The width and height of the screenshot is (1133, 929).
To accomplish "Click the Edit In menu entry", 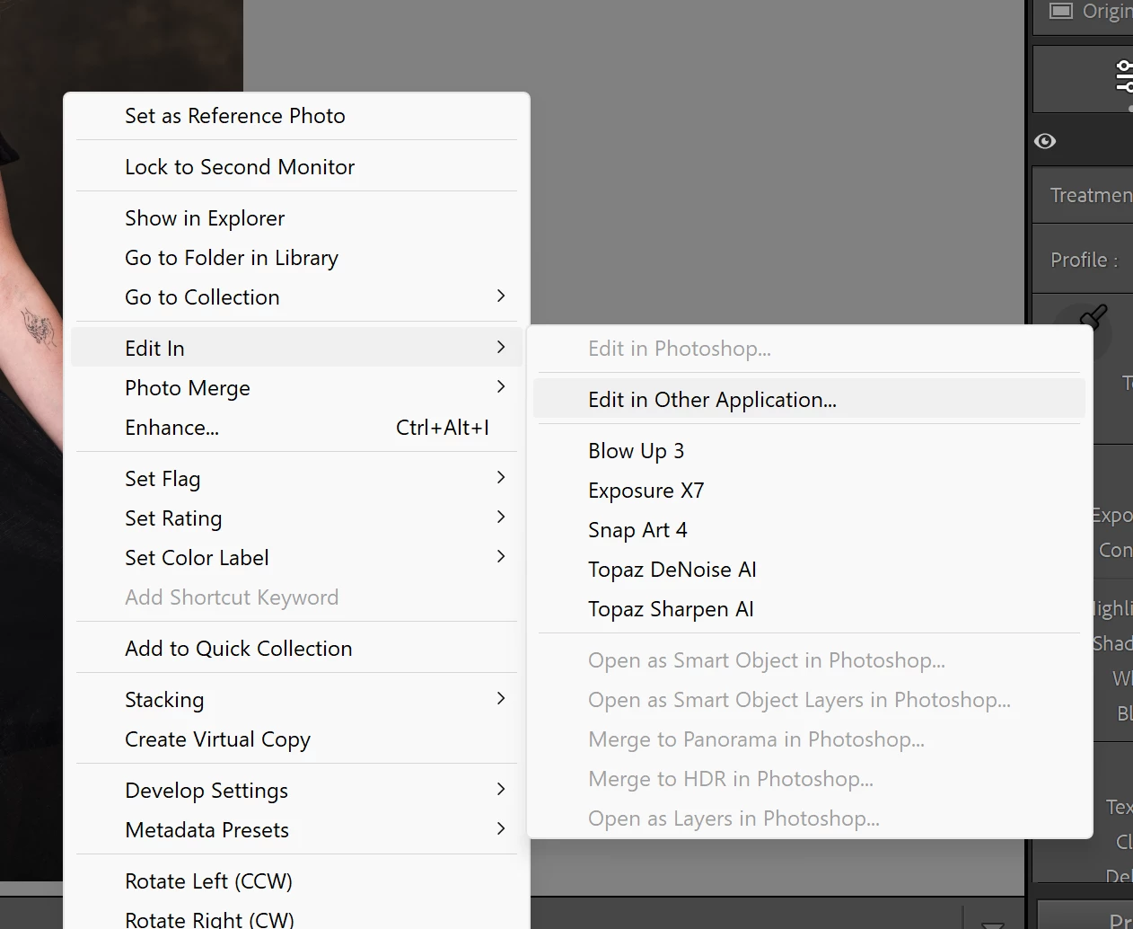I will coord(296,348).
